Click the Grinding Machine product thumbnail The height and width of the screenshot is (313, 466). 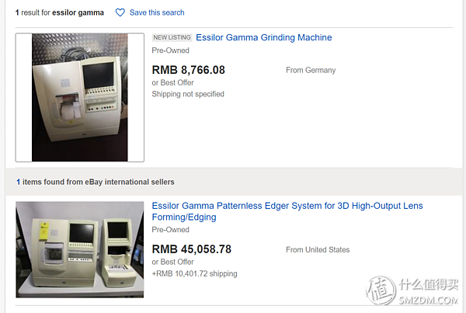coord(80,97)
